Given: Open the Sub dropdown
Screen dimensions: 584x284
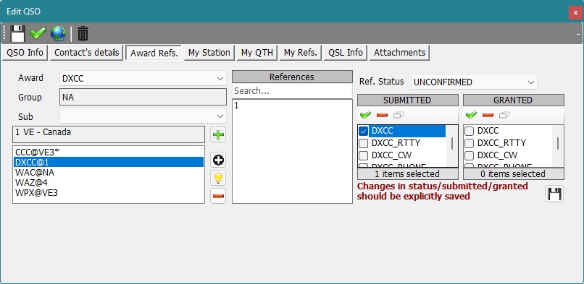Looking at the screenshot, I should (x=143, y=116).
